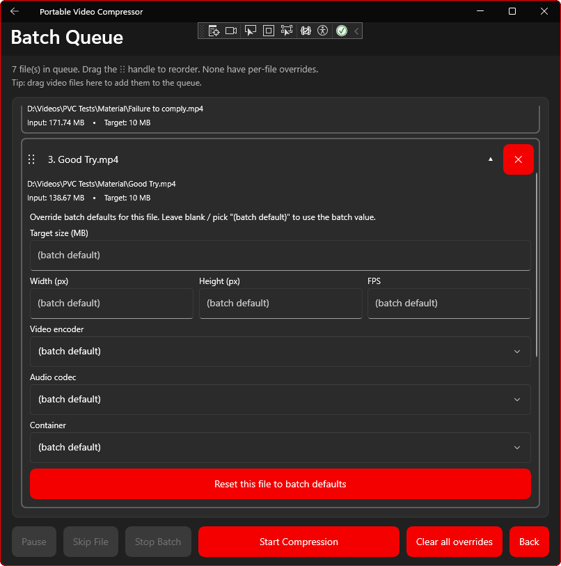Click the Width (px) input box

click(111, 304)
